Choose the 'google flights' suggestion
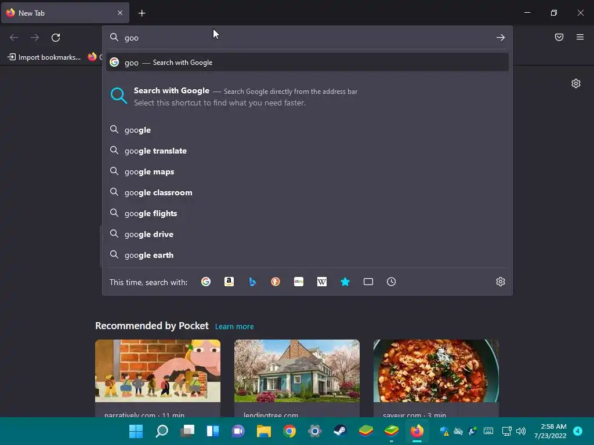 click(x=307, y=213)
